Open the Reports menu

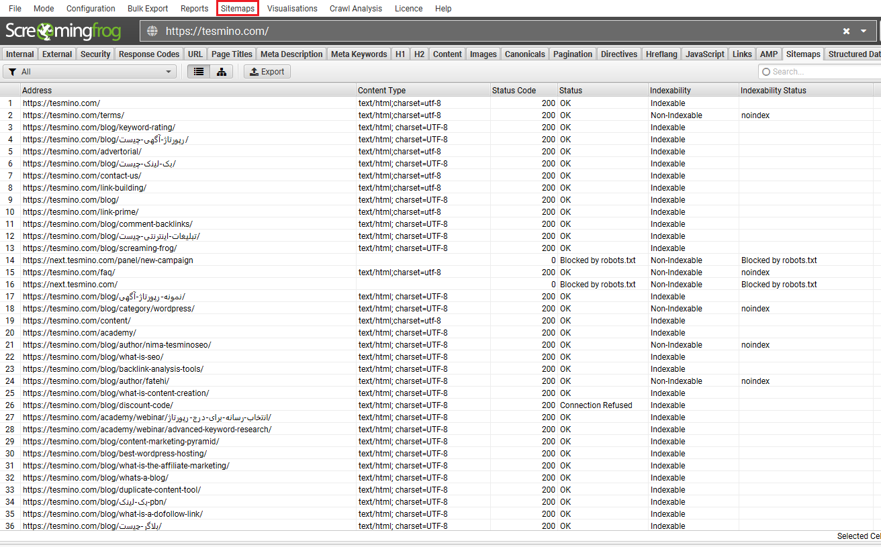[x=194, y=9]
